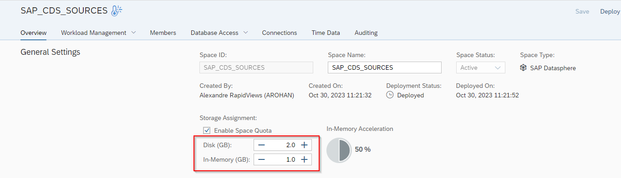
Task: Open the Database Access tab
Action: point(214,33)
